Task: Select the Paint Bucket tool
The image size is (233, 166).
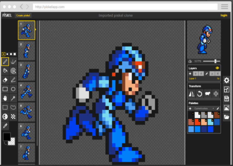Action: pos(5,71)
